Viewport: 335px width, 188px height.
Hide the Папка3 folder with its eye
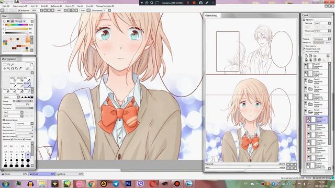[306, 80]
